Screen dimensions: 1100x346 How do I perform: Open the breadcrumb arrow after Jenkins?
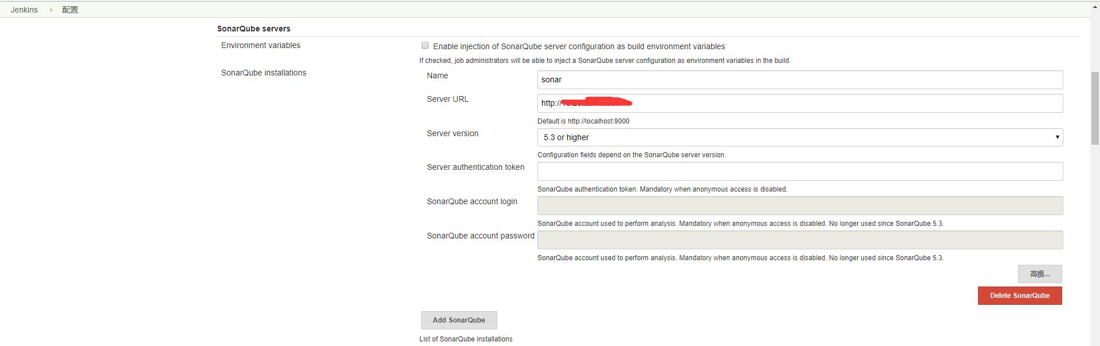click(x=51, y=10)
